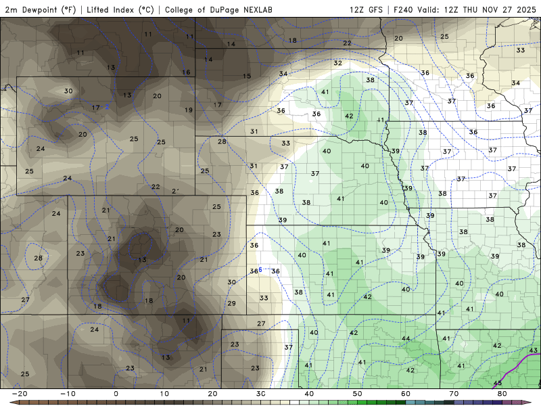Click the dewpoint reading '45' on the map
The height and width of the screenshot is (406, 541).
498,383
